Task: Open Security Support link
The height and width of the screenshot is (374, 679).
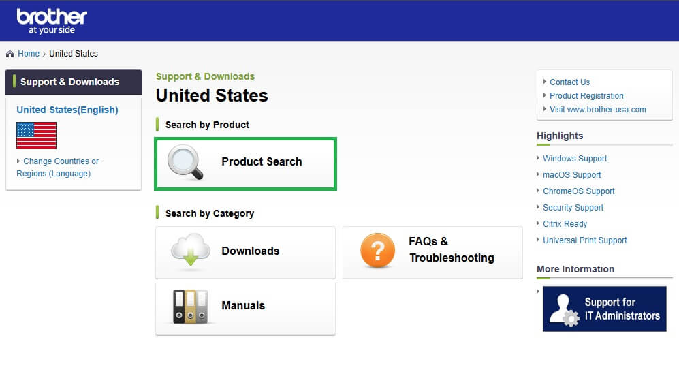Action: [573, 208]
